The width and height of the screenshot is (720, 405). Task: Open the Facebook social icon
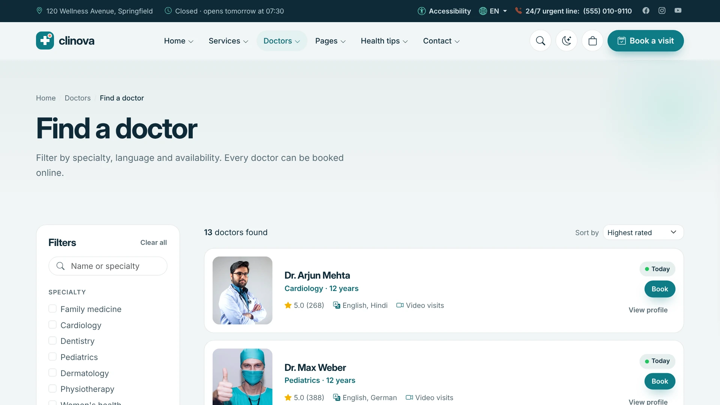(646, 10)
